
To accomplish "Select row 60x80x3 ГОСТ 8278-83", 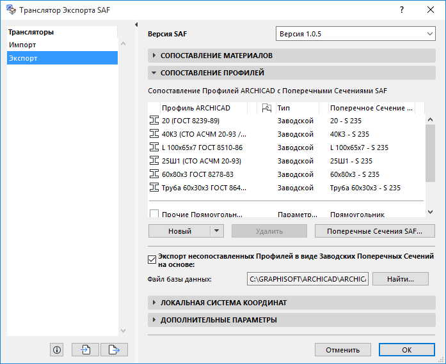I will point(287,174).
